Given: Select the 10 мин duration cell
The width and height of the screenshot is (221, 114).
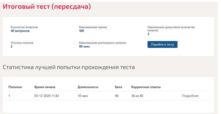Looking at the screenshot, I should [83, 96].
